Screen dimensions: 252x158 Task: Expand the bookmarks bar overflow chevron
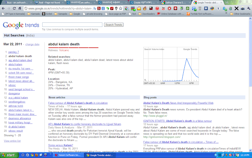[226, 13]
